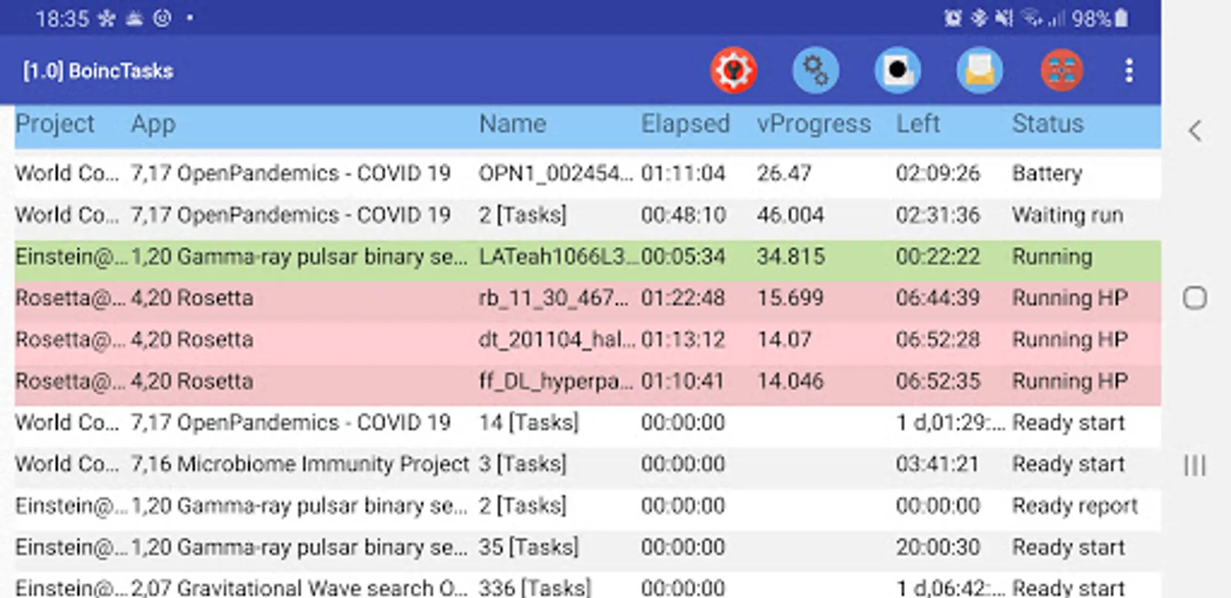Tap elapsed time 01:22:48
Viewport: 1231px width, 598px height.
[x=683, y=298]
